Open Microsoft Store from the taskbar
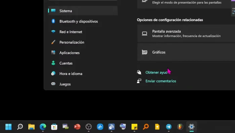 (54, 127)
